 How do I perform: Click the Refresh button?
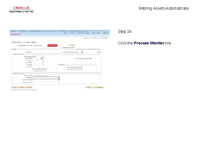tap(28, 87)
